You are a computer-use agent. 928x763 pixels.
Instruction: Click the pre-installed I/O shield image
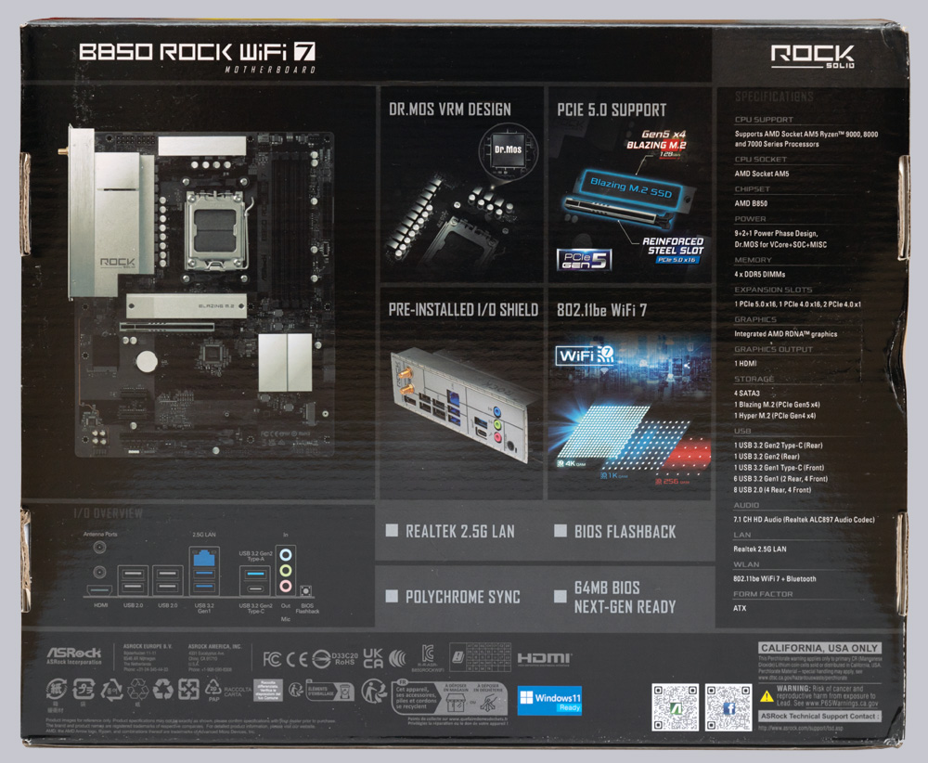pos(458,406)
